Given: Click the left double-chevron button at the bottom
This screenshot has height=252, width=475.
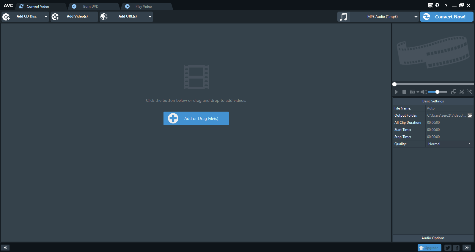Looking at the screenshot, I should click(5, 248).
